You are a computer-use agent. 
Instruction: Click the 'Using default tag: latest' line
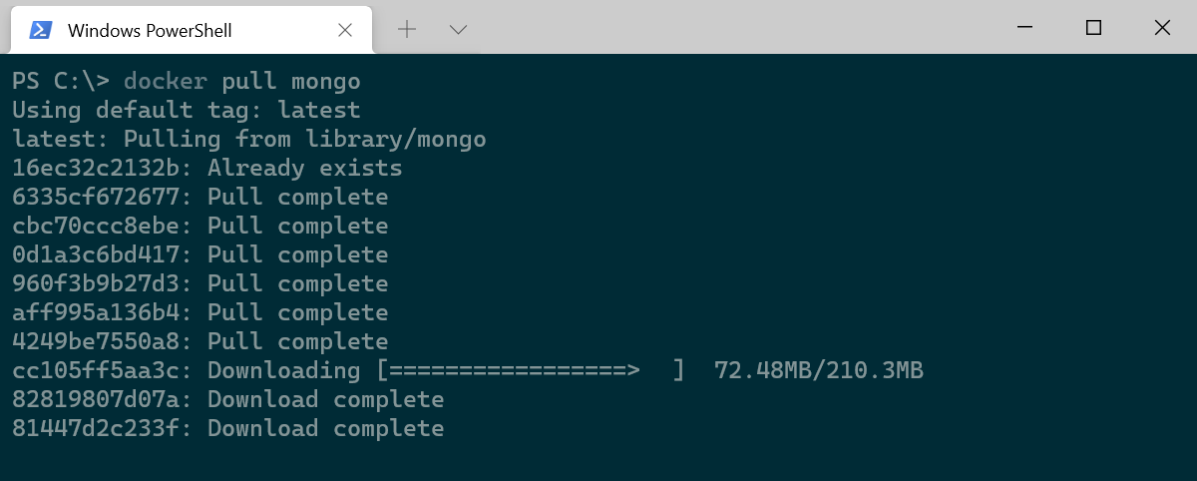(x=187, y=110)
